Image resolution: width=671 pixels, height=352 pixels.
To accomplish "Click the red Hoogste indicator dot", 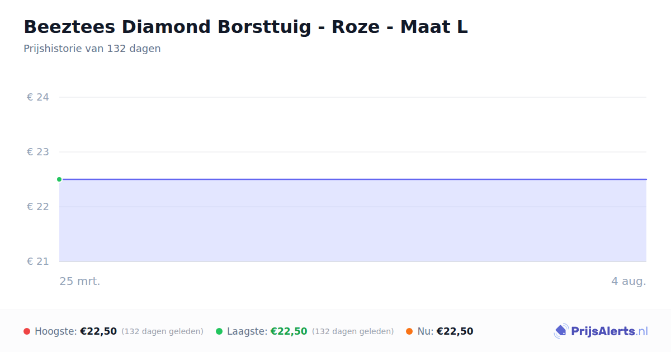I will point(27,331).
